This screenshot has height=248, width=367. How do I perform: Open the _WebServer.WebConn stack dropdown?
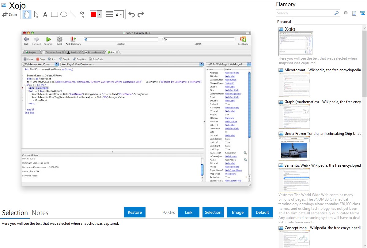40,64
